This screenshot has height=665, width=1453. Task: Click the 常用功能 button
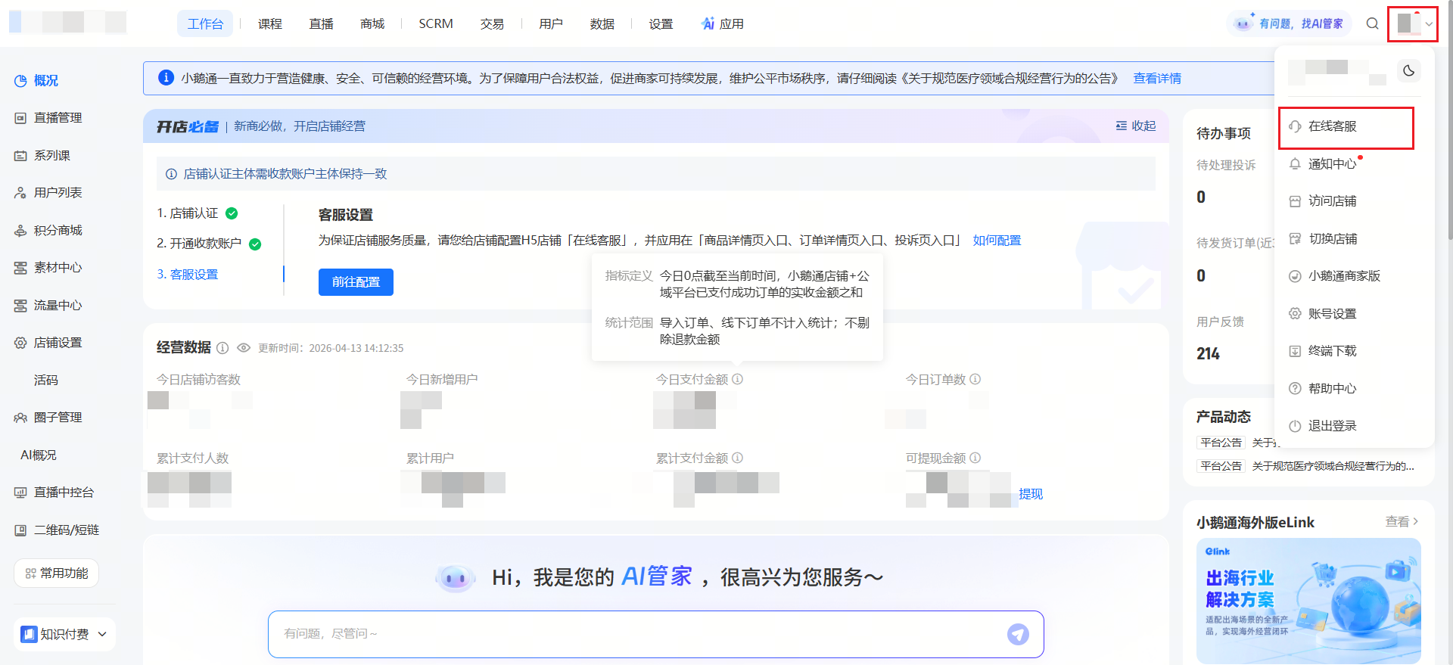(57, 573)
